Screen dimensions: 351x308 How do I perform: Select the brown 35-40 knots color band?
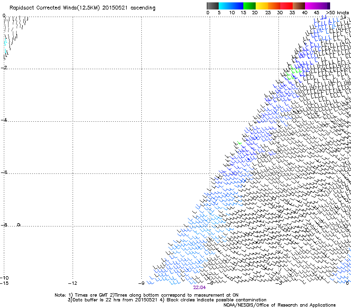click(x=299, y=6)
